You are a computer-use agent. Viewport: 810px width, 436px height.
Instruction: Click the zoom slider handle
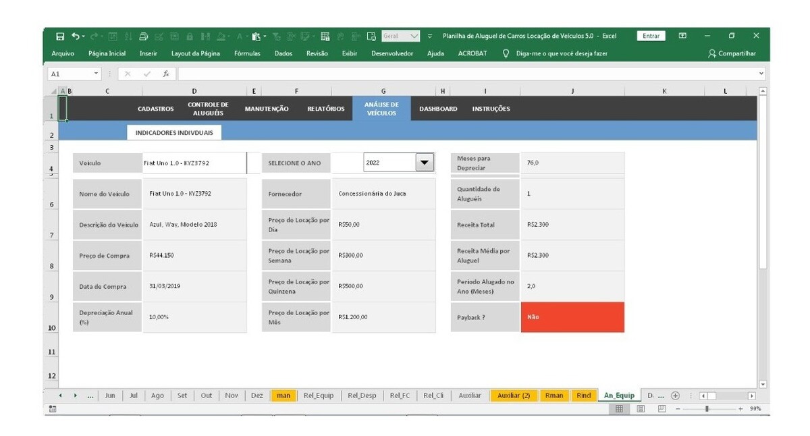pyautogui.click(x=707, y=409)
